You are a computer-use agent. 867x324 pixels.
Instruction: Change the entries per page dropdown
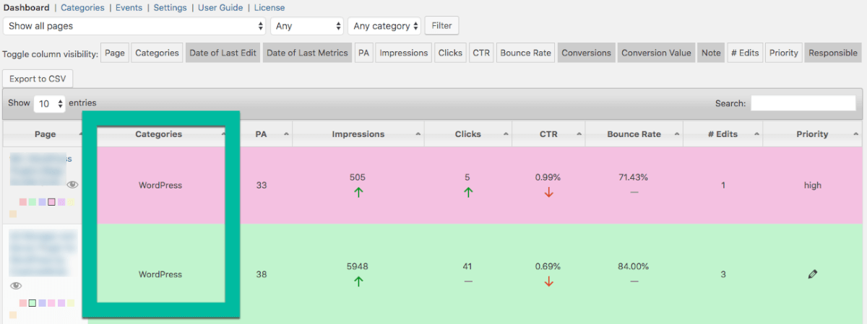point(50,104)
